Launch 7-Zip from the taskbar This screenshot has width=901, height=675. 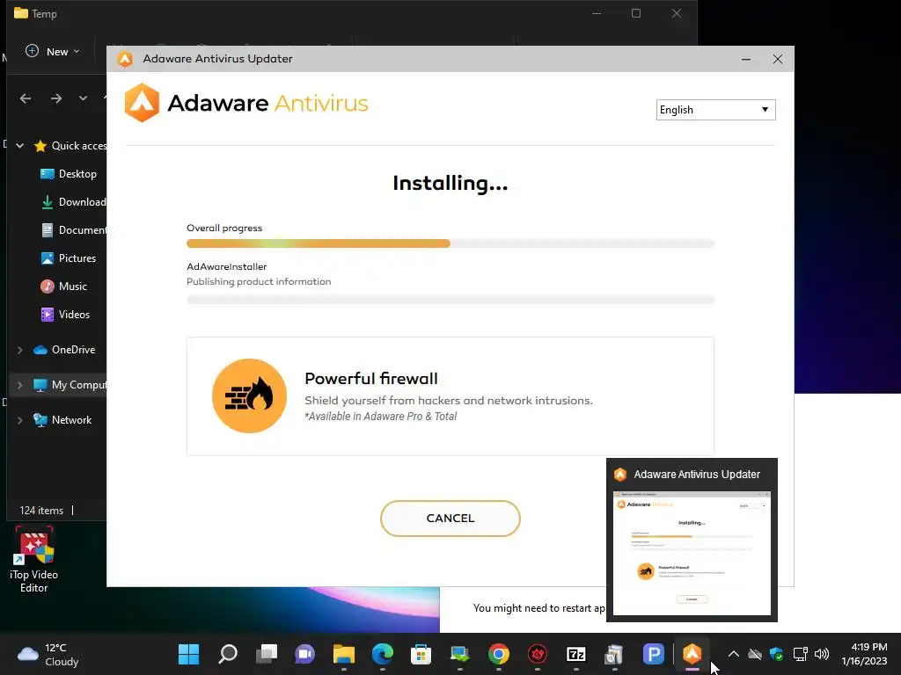[575, 654]
